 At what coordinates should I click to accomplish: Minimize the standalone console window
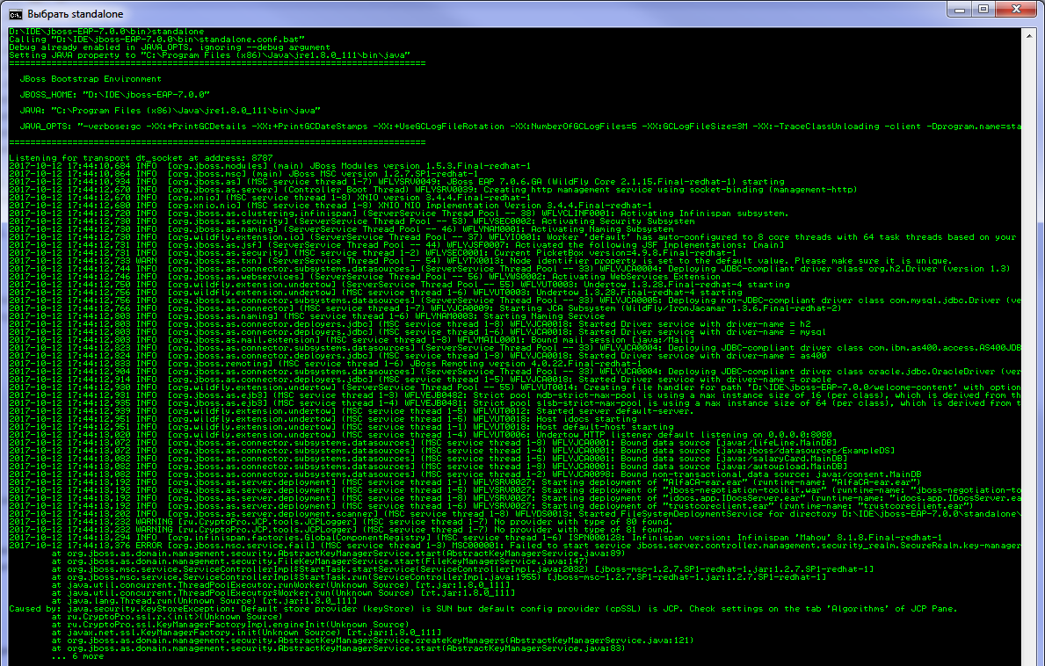(960, 10)
